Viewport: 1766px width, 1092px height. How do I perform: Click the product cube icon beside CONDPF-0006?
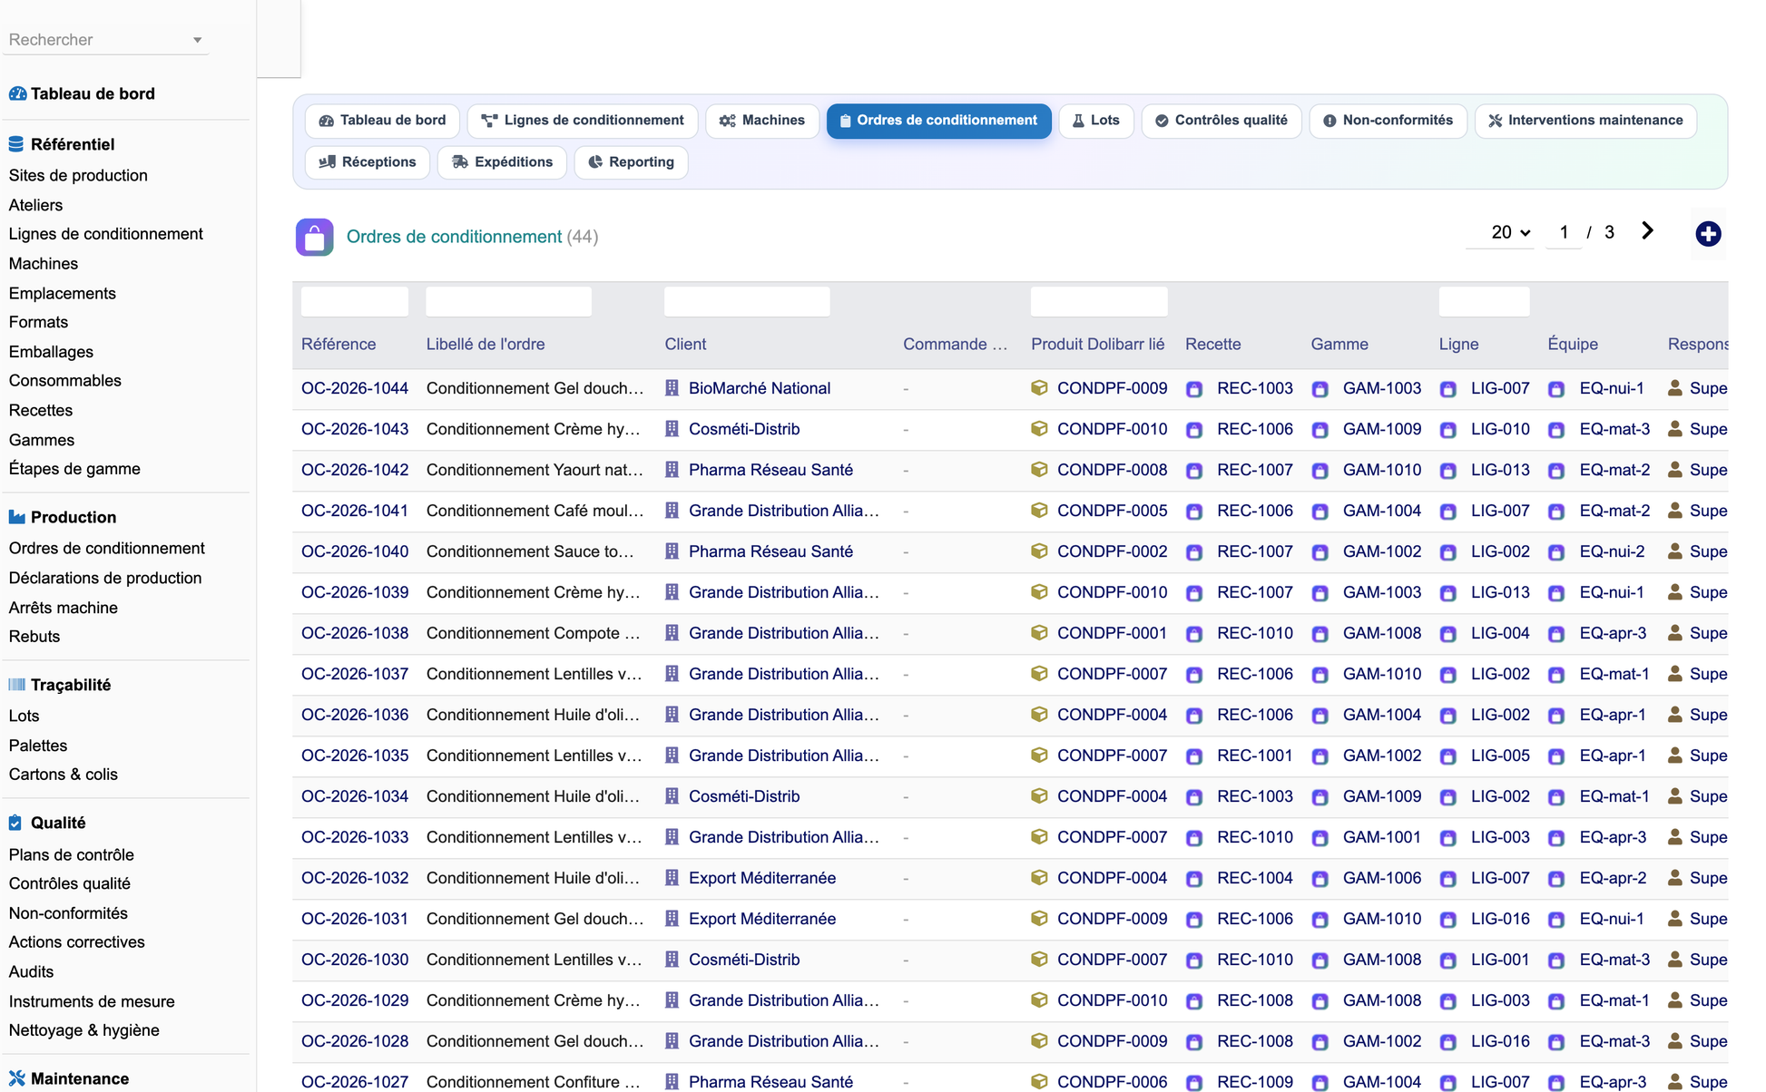(1039, 1082)
